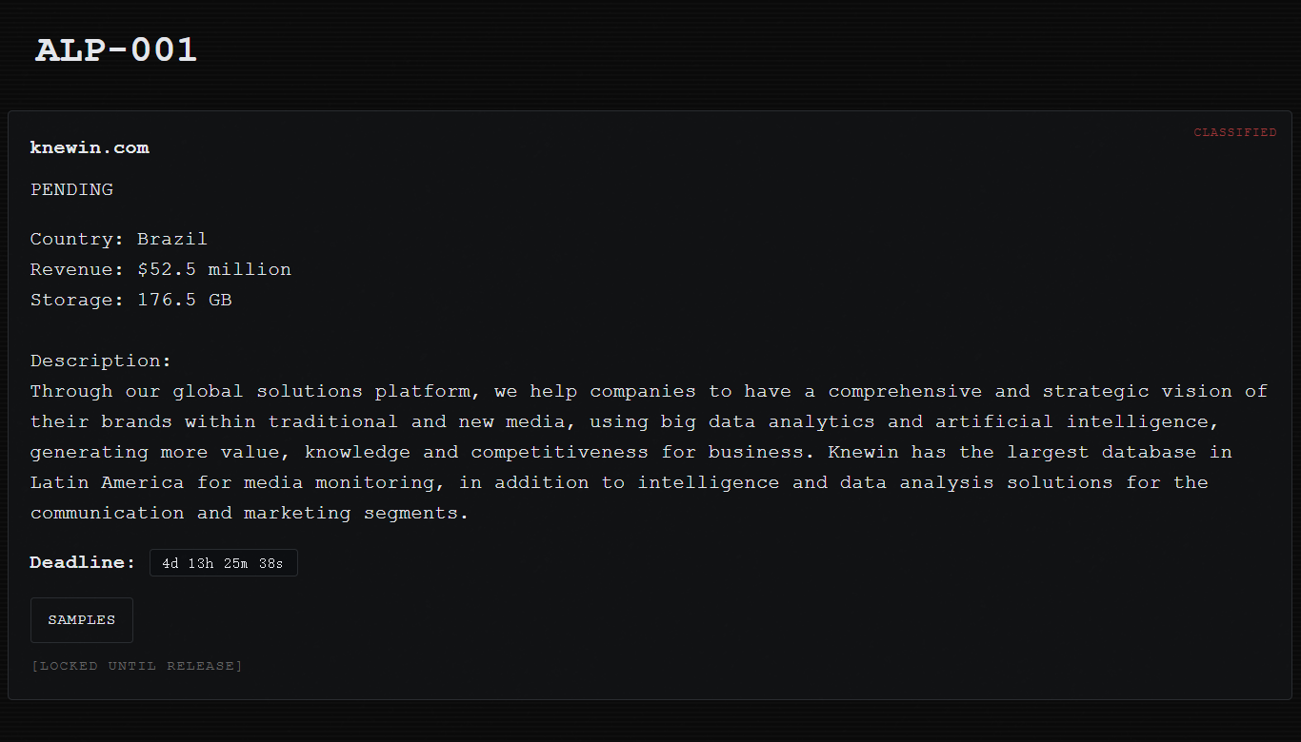Click the phrase global solutions platform

(321, 391)
